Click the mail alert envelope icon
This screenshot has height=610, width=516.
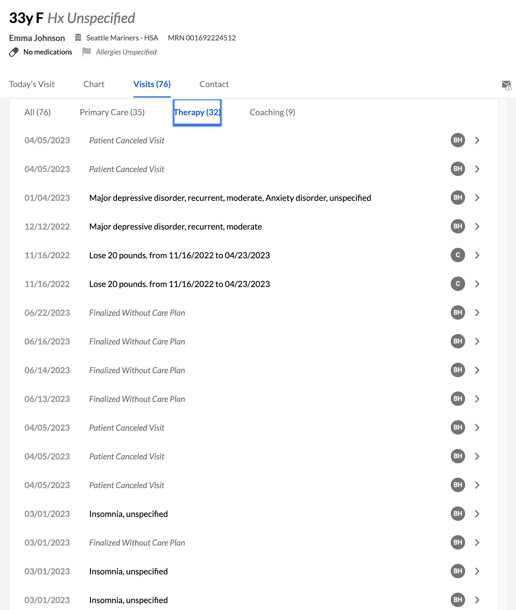pyautogui.click(x=506, y=85)
